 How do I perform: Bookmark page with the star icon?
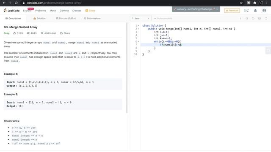tap(241, 3)
